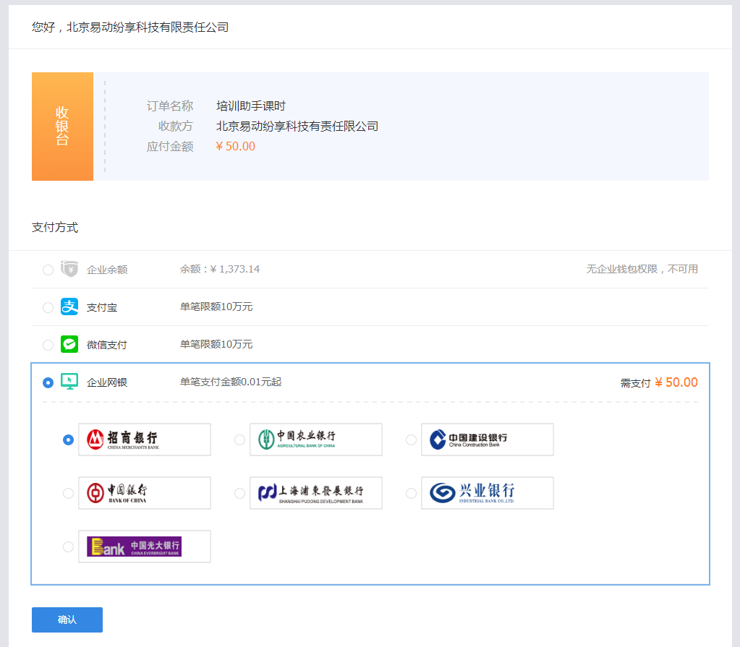Screen dimensions: 740x647
Task: Click the 微信支付 payment label
Action: click(107, 345)
